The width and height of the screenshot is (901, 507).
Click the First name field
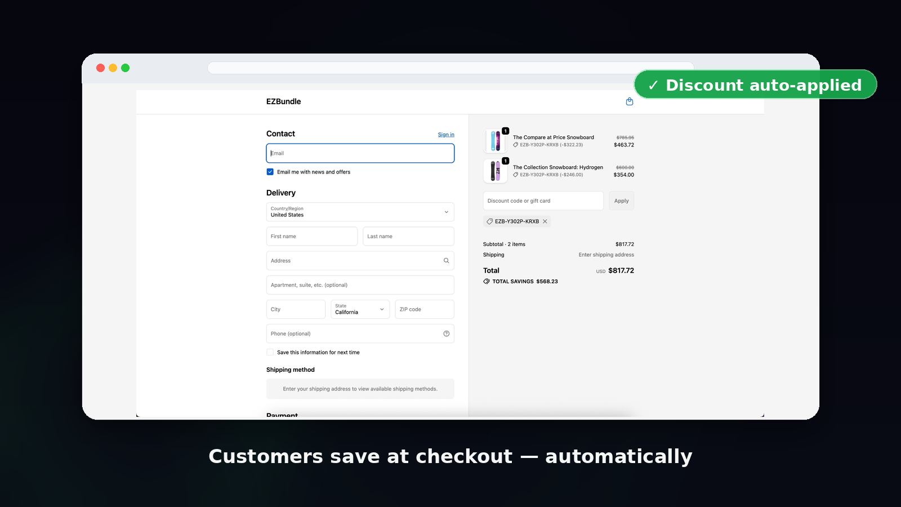tap(312, 236)
